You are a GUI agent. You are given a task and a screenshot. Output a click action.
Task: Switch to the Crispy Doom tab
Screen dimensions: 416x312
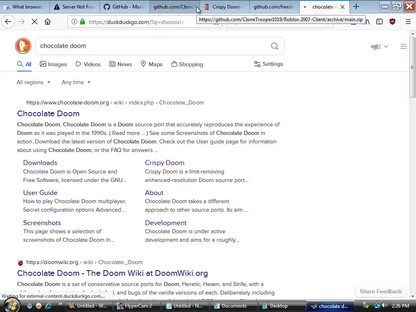coord(224,7)
